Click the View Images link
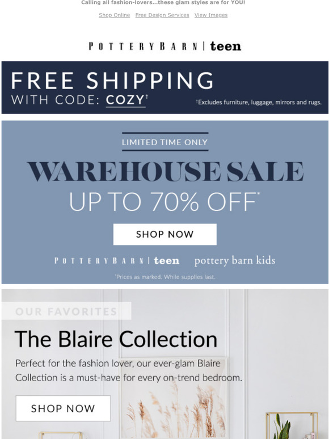This screenshot has height=439, width=329. click(x=211, y=15)
